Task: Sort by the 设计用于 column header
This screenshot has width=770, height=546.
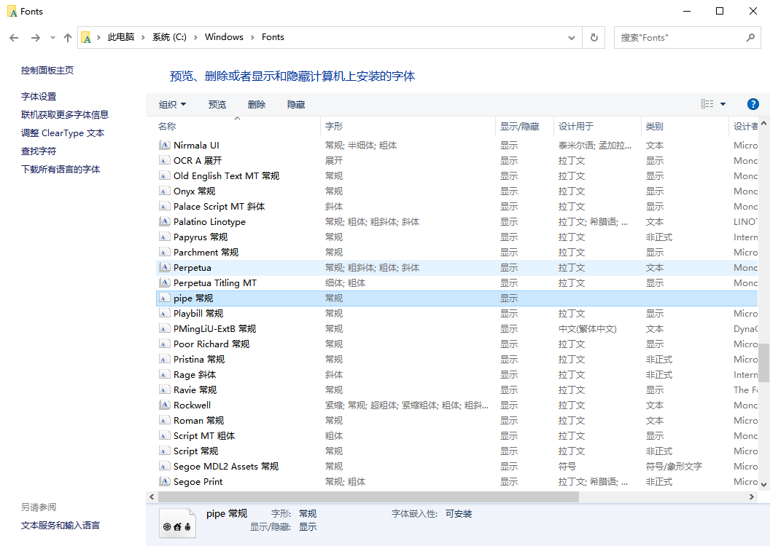Action: [x=576, y=127]
